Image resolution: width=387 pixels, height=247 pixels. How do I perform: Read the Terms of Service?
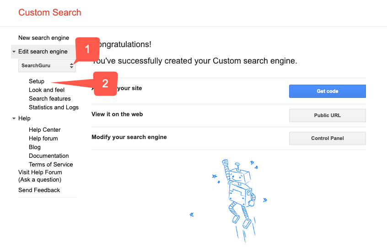coord(51,164)
